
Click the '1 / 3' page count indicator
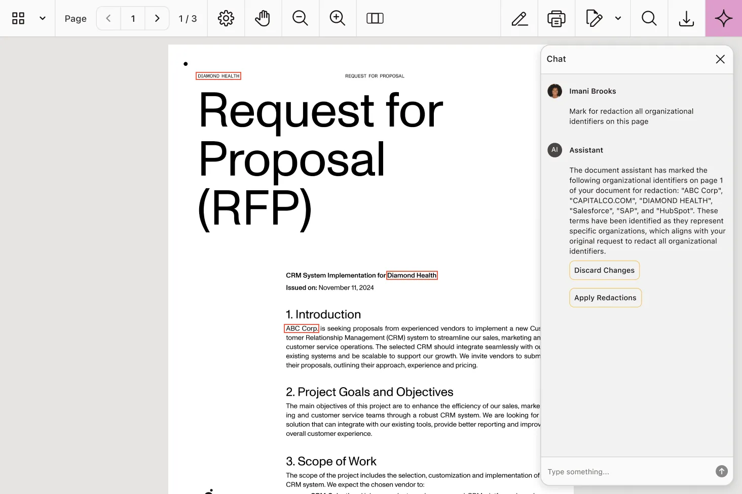(x=188, y=19)
